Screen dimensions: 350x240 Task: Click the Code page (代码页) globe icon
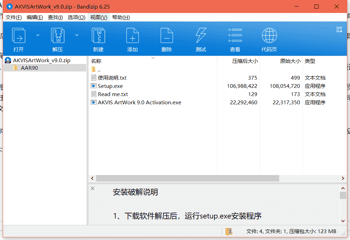tap(269, 35)
